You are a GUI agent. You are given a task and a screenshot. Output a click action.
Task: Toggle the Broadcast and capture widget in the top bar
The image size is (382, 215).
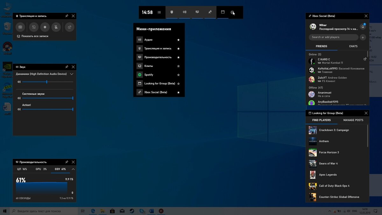(172, 12)
